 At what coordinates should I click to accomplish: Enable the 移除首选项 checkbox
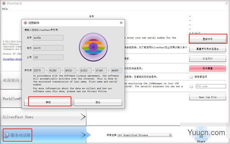tap(191, 77)
